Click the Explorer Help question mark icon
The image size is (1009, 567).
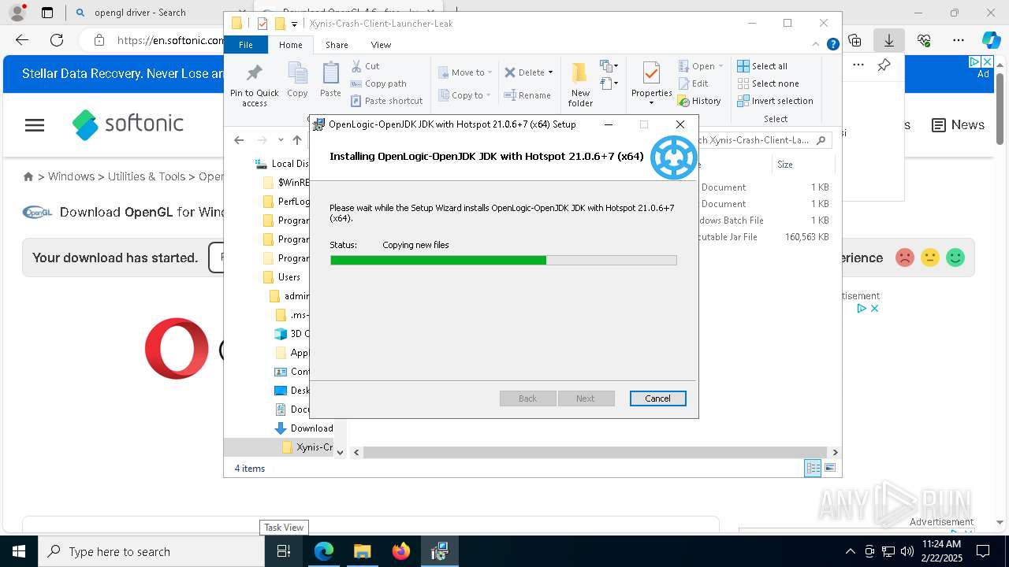832,45
